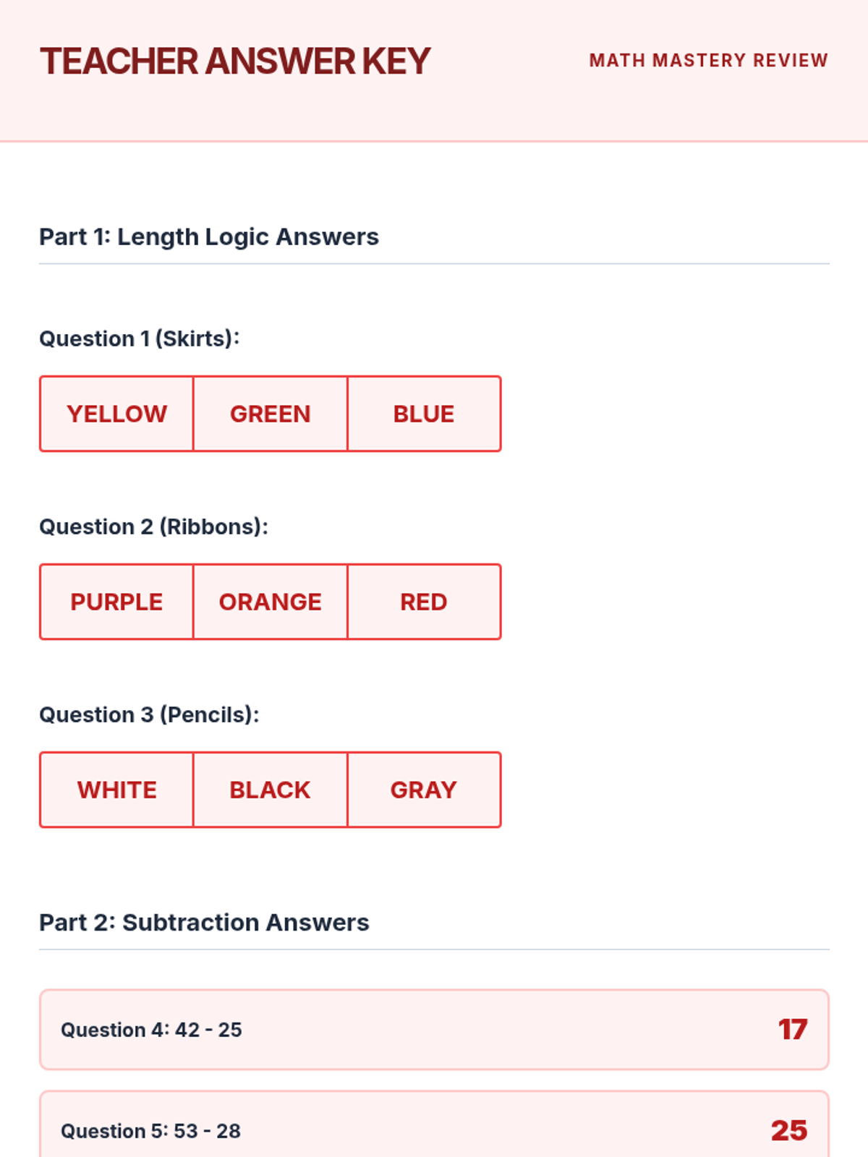This screenshot has width=868, height=1157.
Task: Click the Teacher Answer Key title
Action: 235,61
